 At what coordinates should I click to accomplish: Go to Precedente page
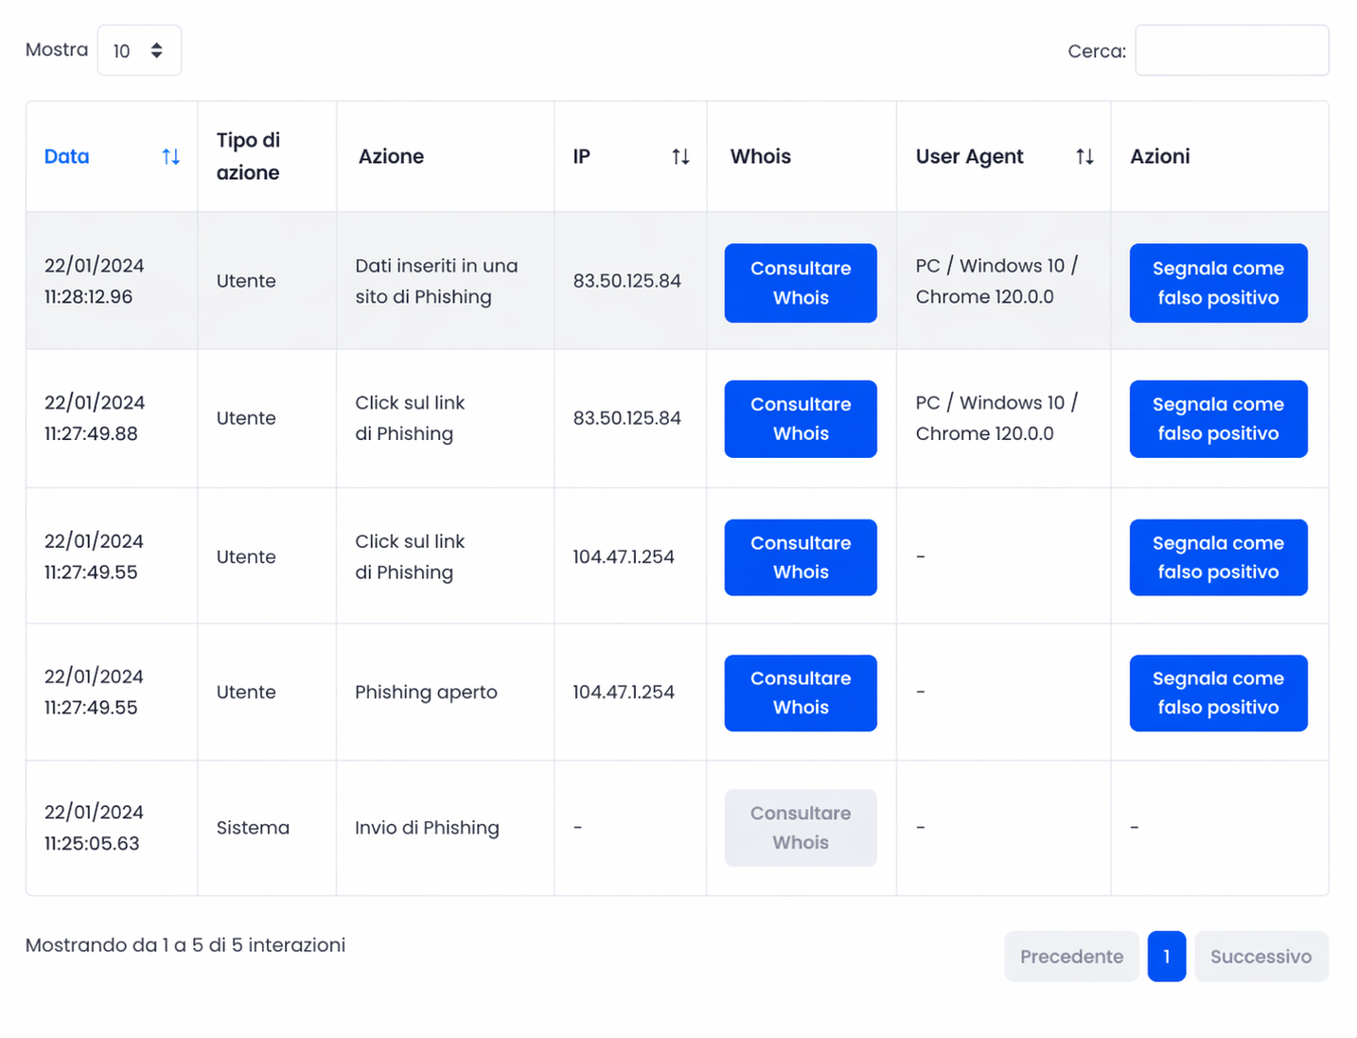coord(1071,957)
